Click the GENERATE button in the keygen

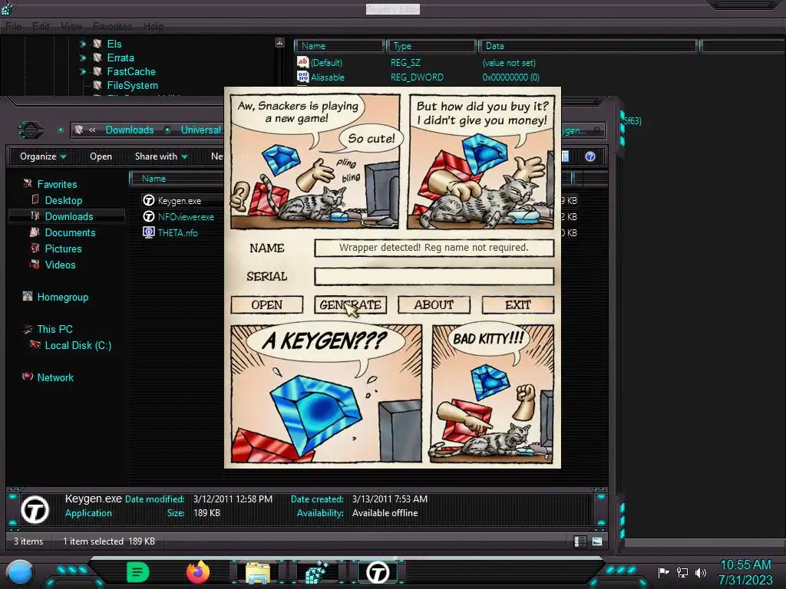(350, 304)
